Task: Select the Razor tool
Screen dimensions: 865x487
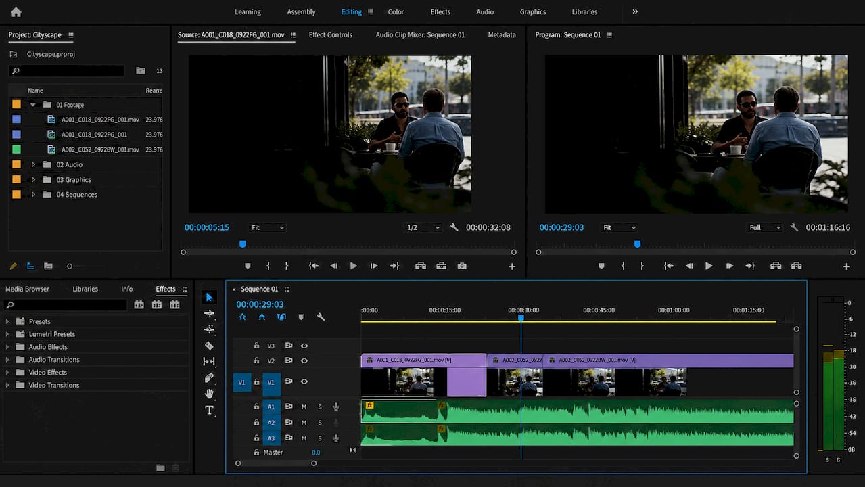Action: pos(209,346)
